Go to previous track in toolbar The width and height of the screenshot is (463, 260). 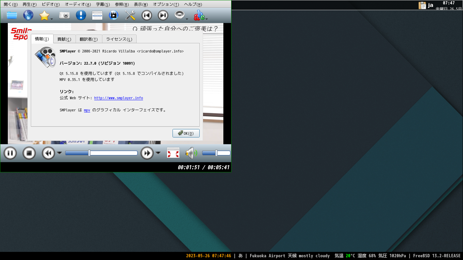tap(146, 15)
